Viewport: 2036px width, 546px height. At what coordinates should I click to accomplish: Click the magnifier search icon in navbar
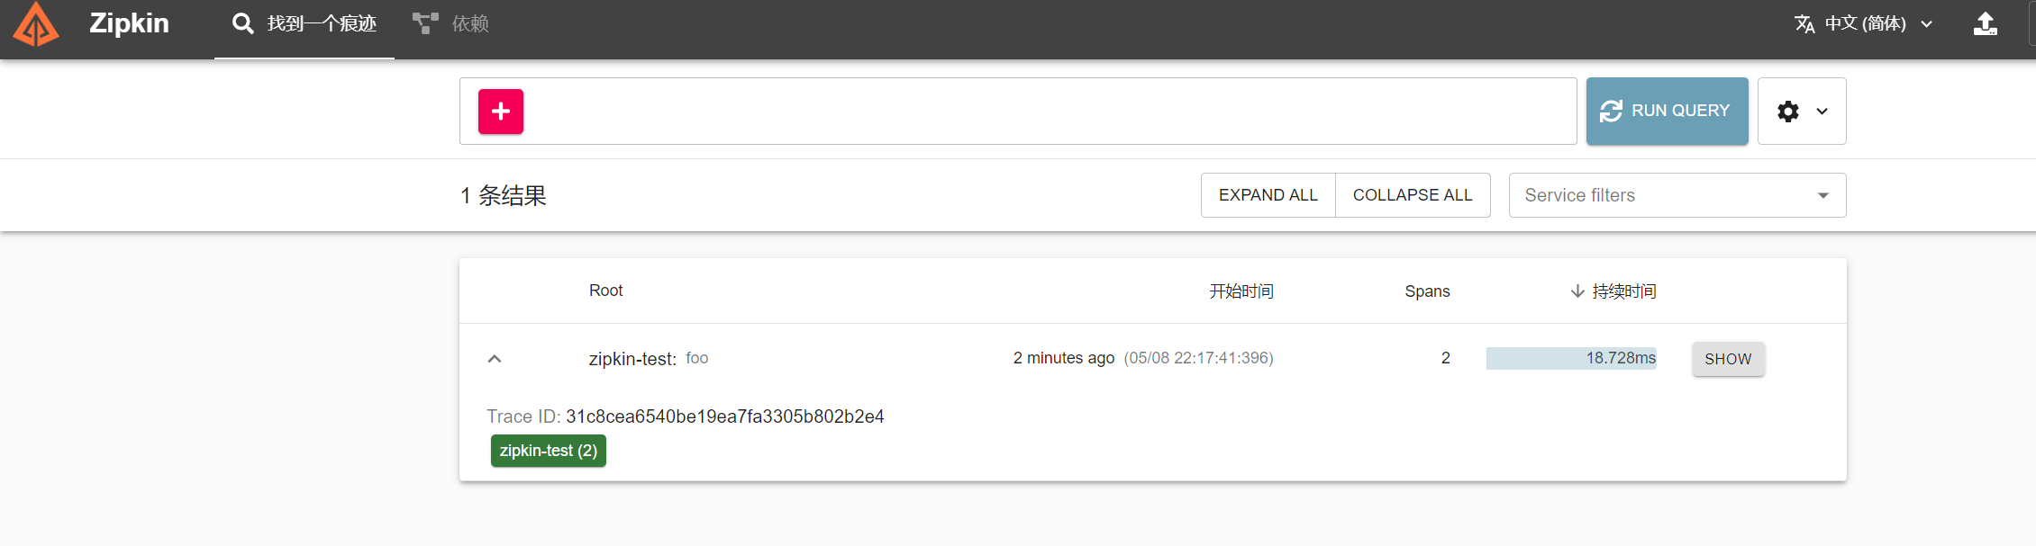pos(242,23)
